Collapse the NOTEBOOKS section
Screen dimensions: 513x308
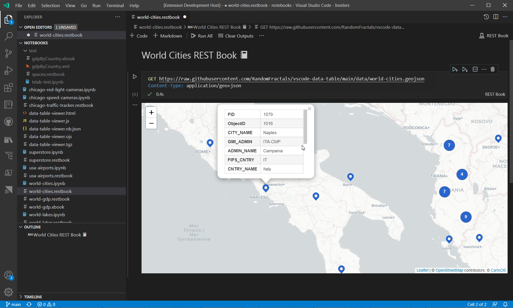[x=20, y=43]
